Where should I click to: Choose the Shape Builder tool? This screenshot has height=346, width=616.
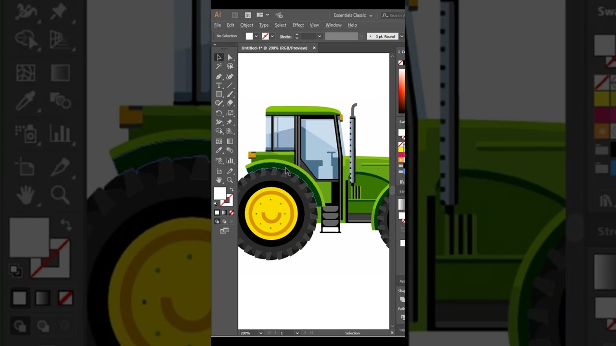tap(219, 131)
